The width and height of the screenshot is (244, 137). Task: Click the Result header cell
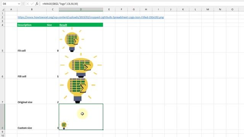tap(81, 25)
